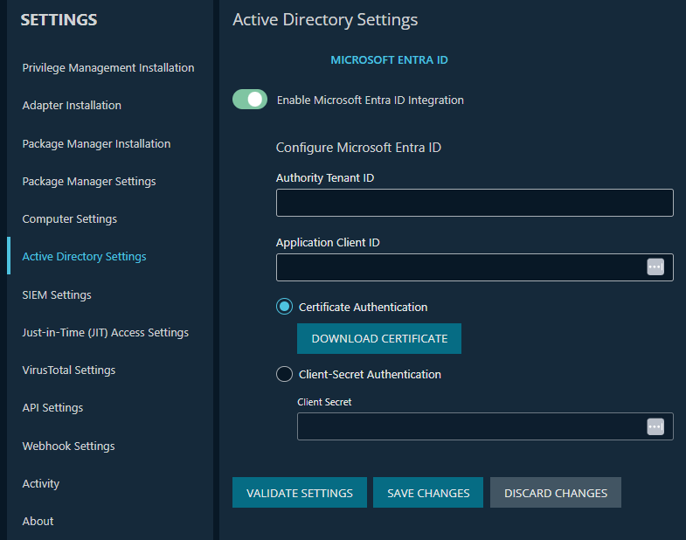Image resolution: width=686 pixels, height=540 pixels.
Task: Click the SETTINGS sidebar heading
Action: coord(59,20)
